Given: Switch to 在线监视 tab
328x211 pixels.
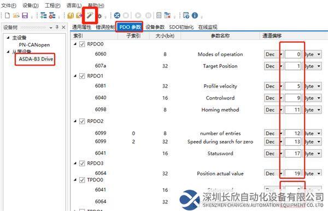Looking at the screenshot, I should (x=208, y=27).
